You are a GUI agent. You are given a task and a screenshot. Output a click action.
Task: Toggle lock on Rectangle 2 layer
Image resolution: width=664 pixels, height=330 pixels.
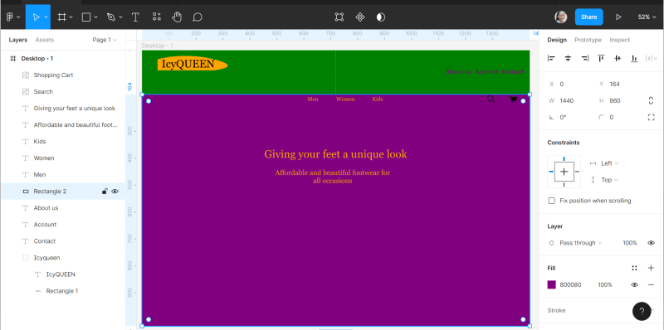105,192
